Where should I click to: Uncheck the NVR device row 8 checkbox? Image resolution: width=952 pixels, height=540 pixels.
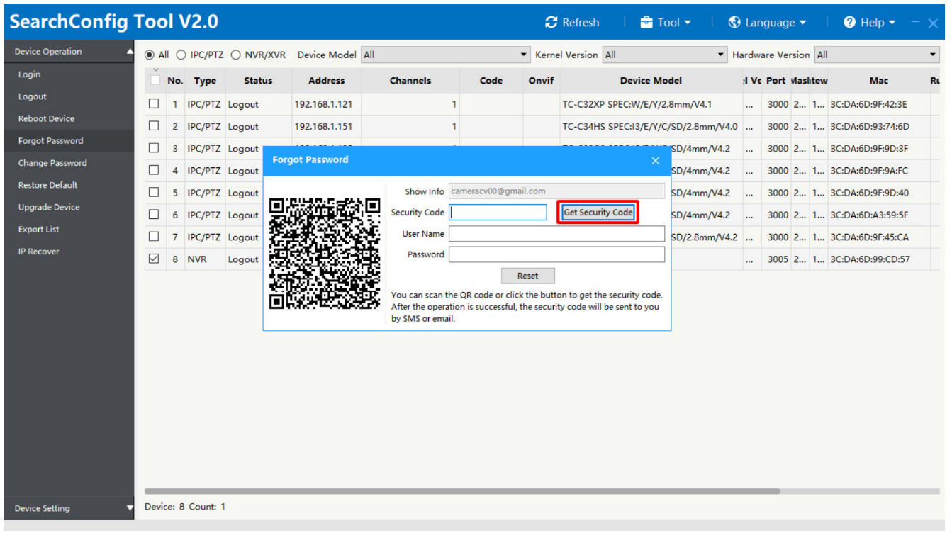[154, 259]
